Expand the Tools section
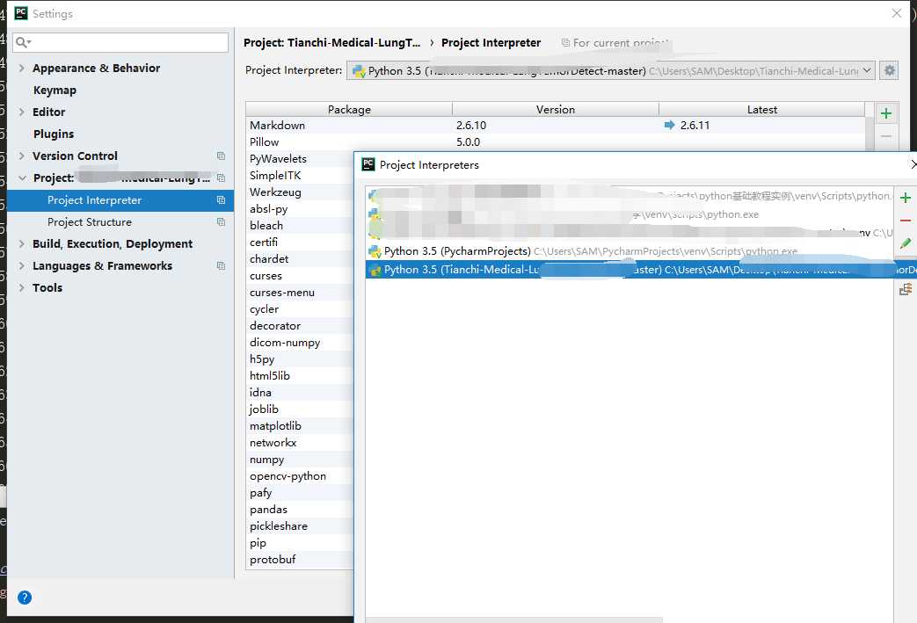917x623 pixels. coord(22,287)
